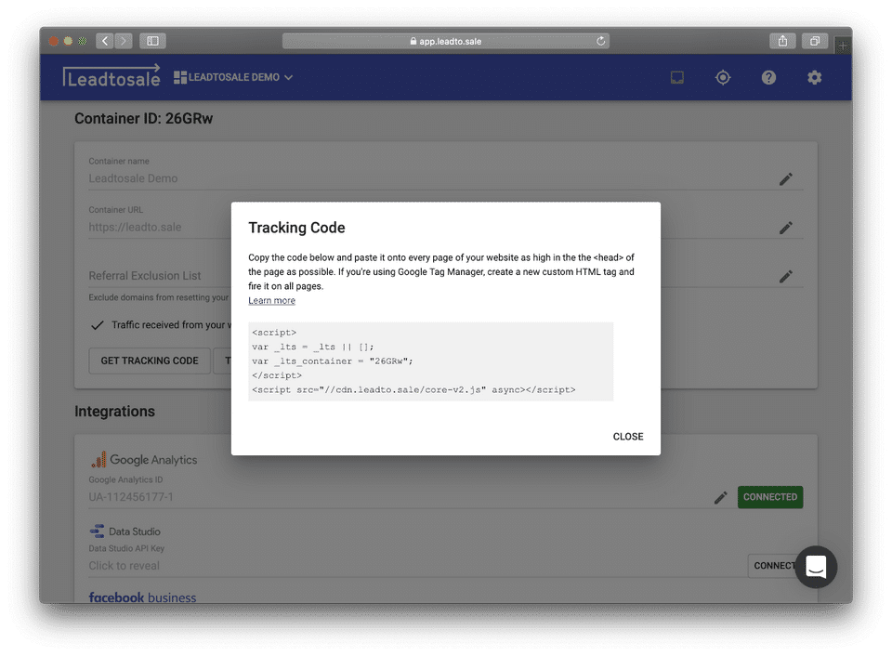892x656 pixels.
Task: Click the green CONNECTED button
Action: (770, 497)
